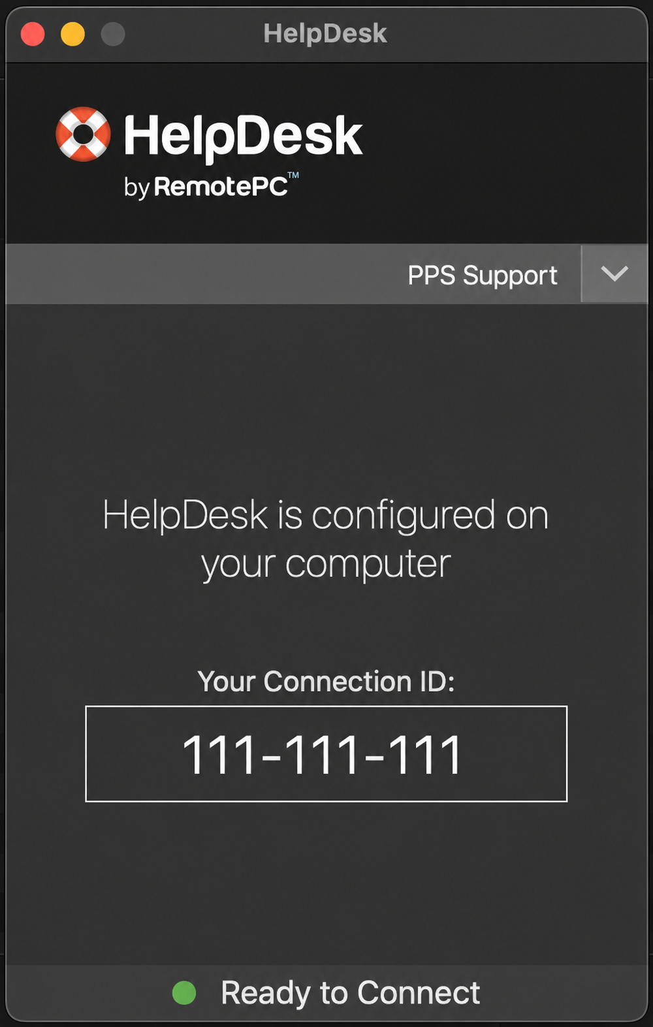The height and width of the screenshot is (1027, 653).
Task: Click the Your Connection ID label
Action: 326,681
